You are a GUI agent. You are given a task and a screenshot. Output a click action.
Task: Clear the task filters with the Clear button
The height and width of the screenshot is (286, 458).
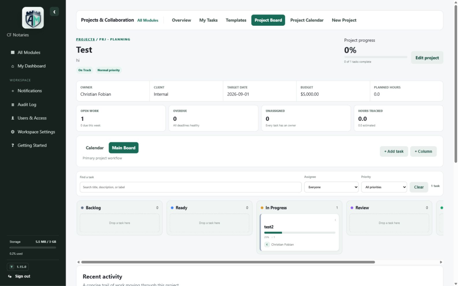(419, 187)
